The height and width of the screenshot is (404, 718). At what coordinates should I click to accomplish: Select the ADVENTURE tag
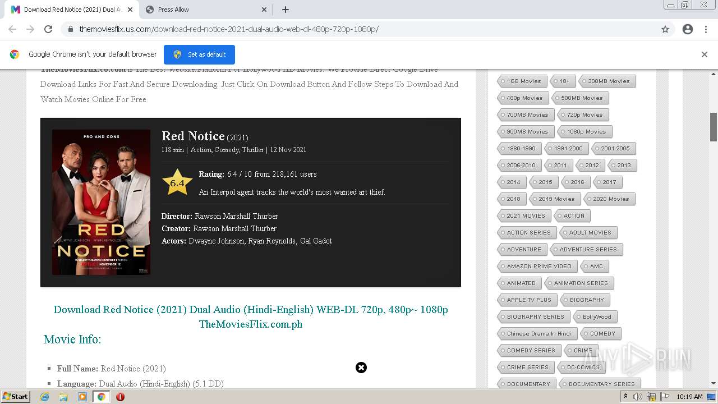click(522, 250)
